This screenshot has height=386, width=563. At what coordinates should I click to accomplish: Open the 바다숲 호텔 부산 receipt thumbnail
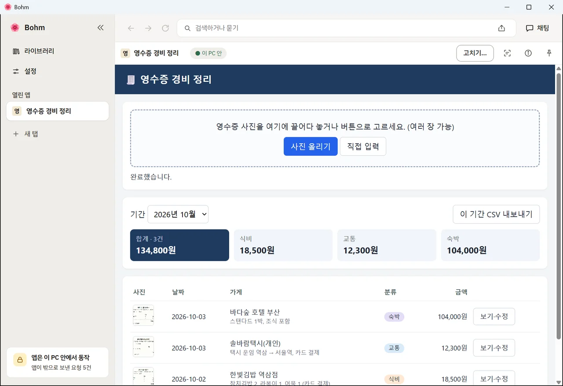coord(143,316)
